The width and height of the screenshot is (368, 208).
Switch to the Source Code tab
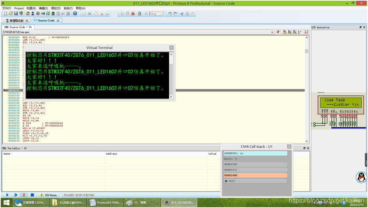tap(46, 21)
